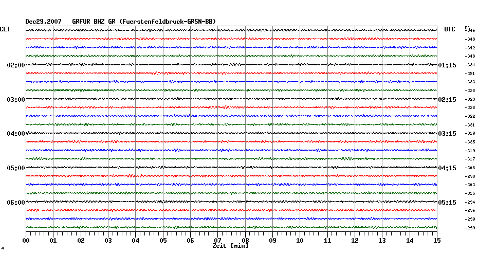Click the DC offset value -323

click(470, 99)
